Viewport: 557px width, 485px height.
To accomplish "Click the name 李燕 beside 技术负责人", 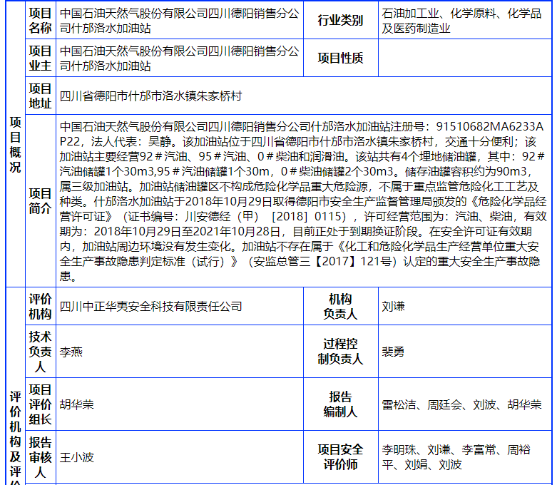I will [x=71, y=352].
